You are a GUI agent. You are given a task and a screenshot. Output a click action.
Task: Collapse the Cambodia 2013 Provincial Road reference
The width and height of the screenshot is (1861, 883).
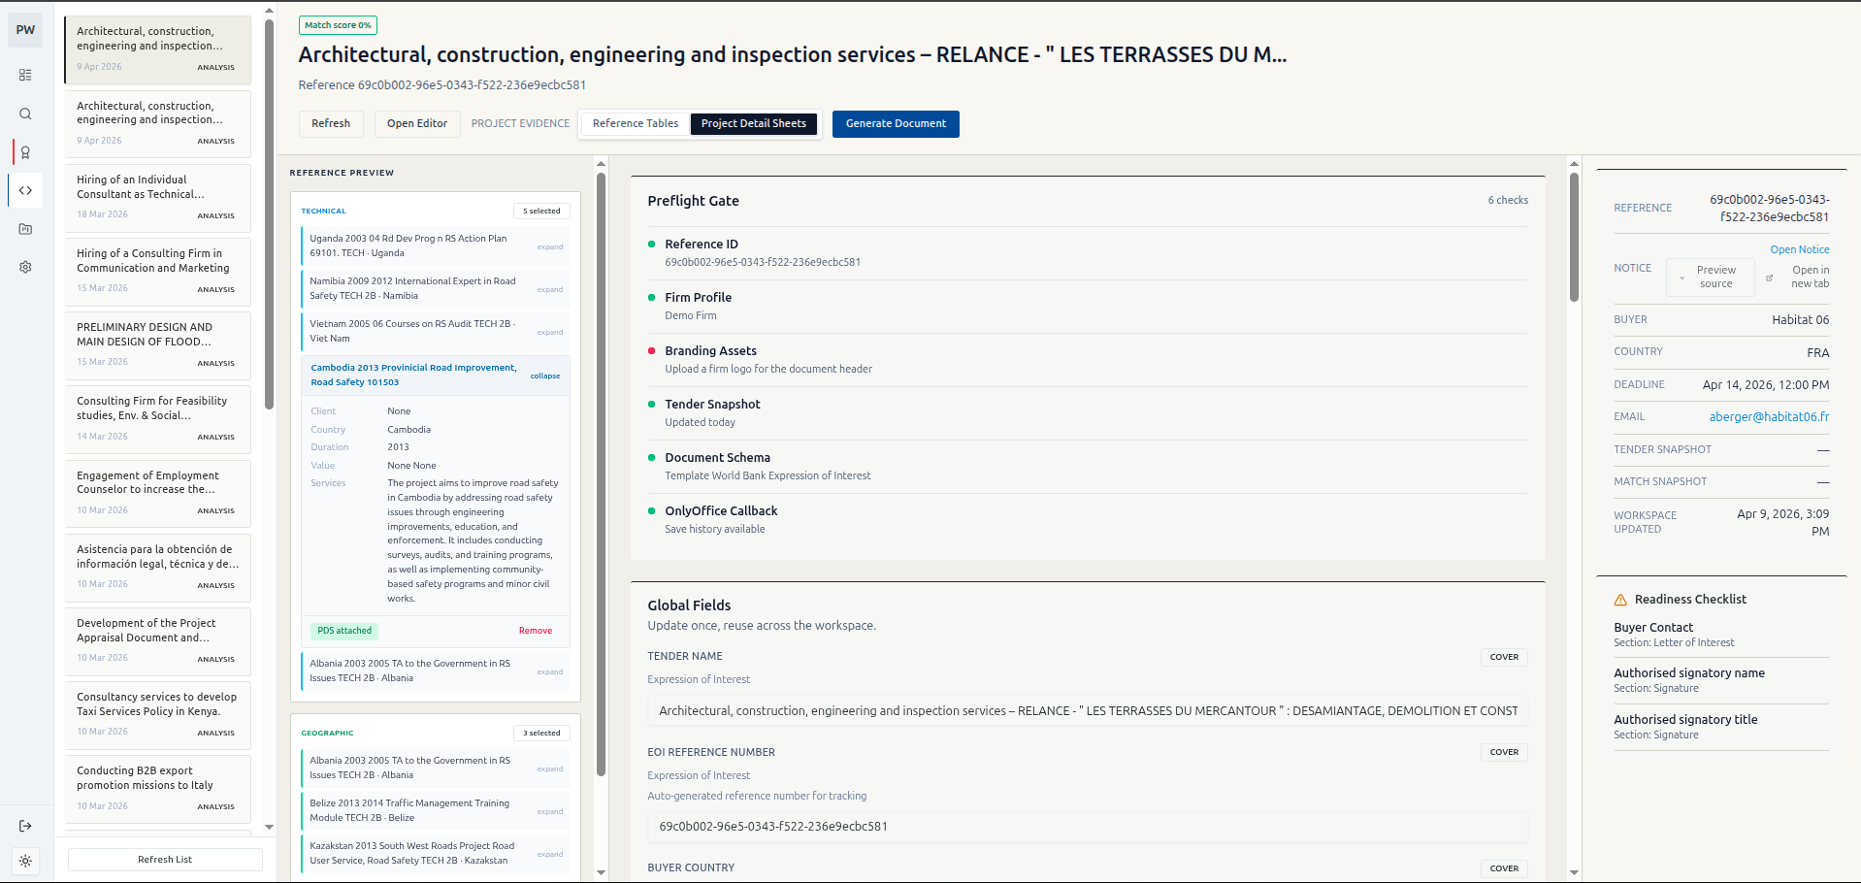point(544,376)
